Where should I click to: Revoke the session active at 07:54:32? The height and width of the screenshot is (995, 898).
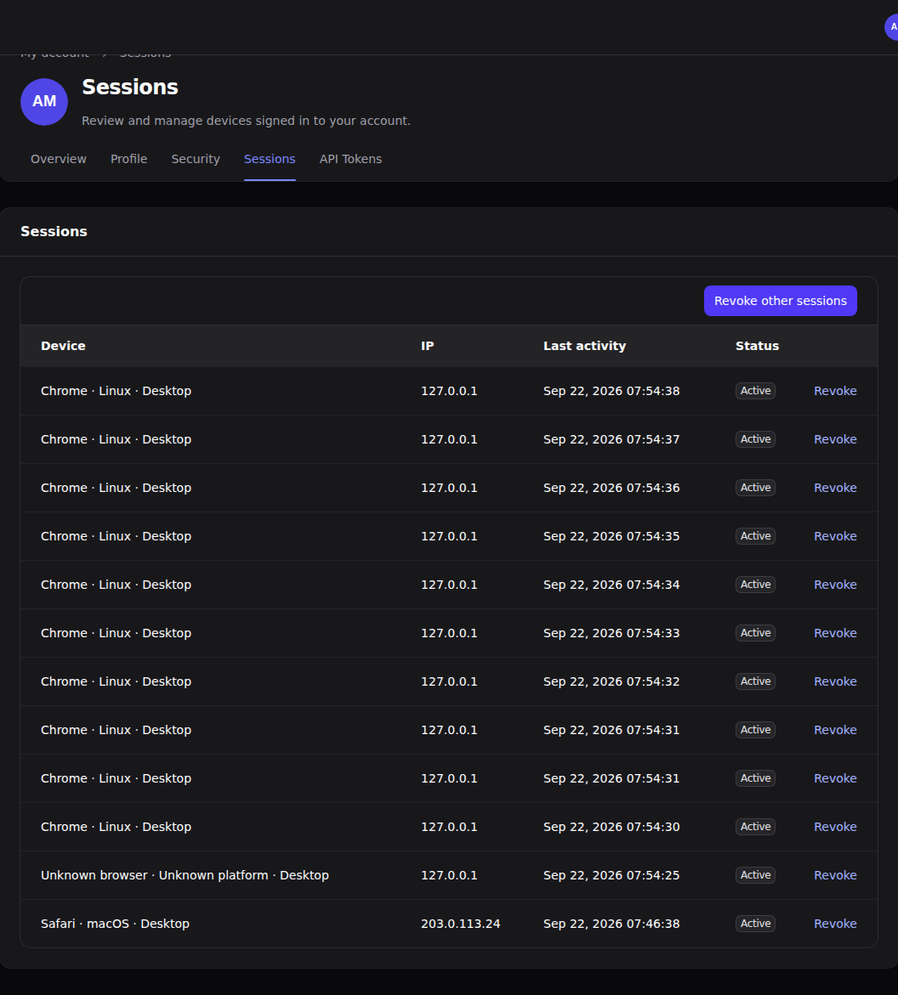click(835, 681)
